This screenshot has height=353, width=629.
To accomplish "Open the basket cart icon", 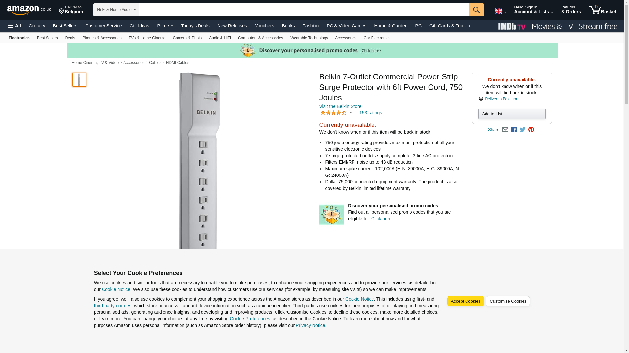I will [602, 10].
